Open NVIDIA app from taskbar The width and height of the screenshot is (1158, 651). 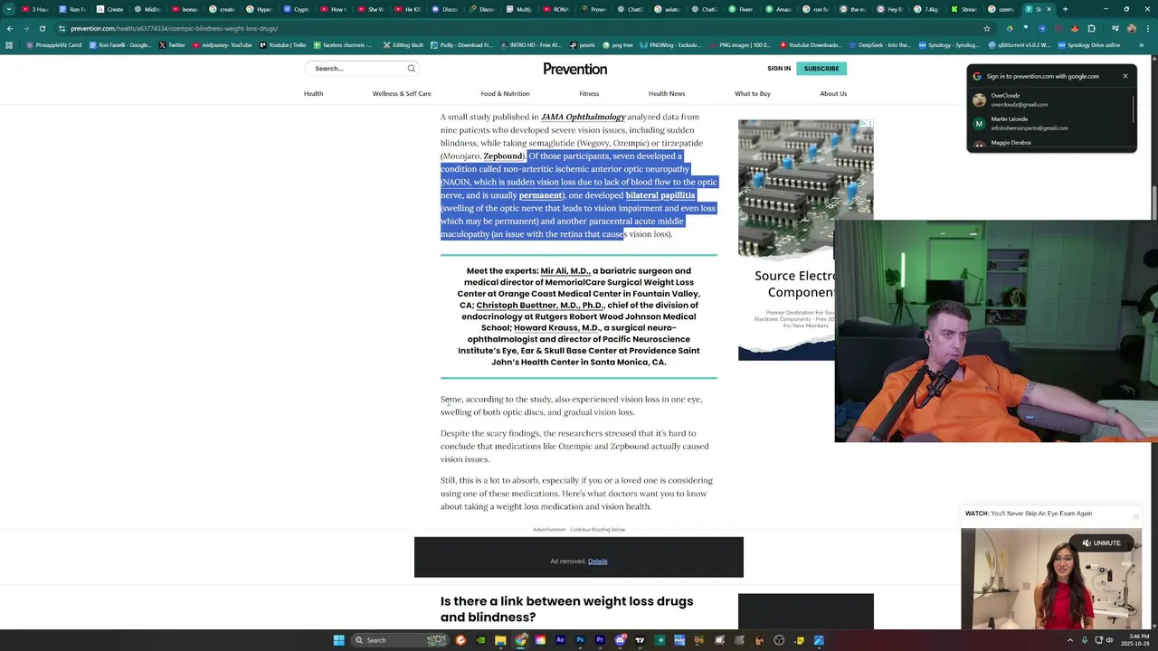(480, 640)
